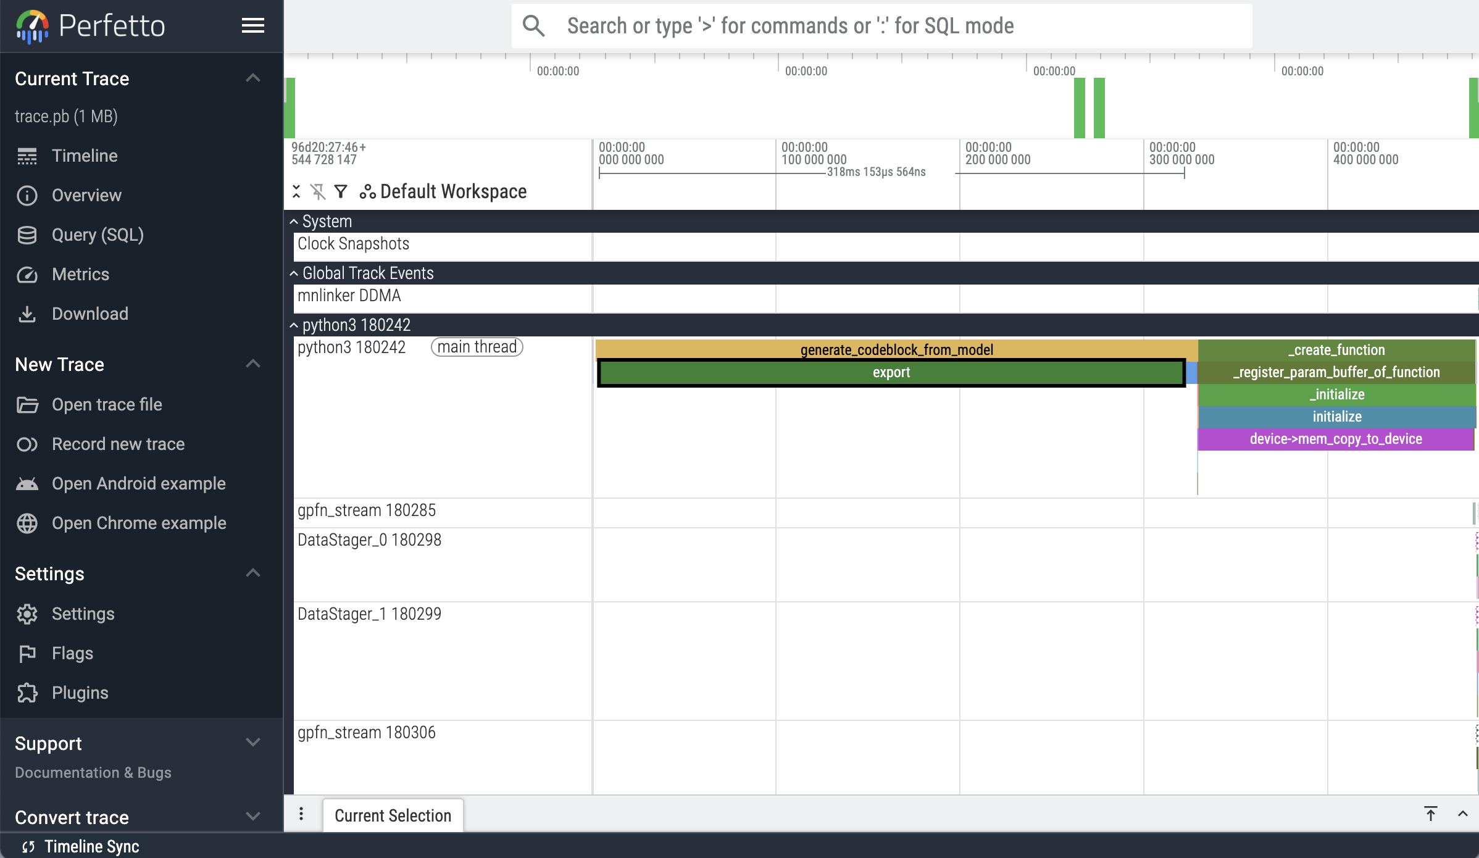Open the Metrics page
Viewport: 1479px width, 858px height.
(x=80, y=274)
